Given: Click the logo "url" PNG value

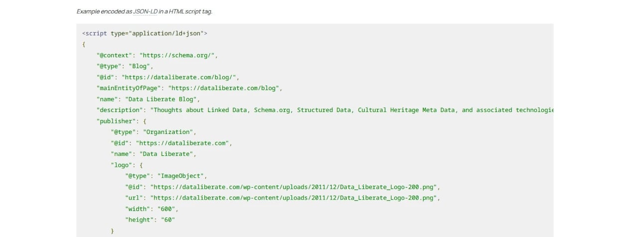Looking at the screenshot, I should [x=294, y=198].
